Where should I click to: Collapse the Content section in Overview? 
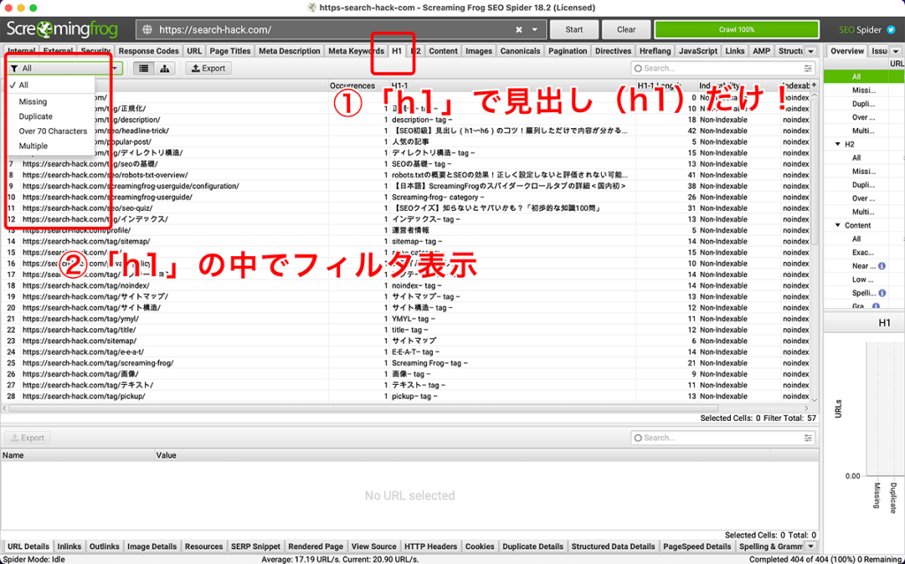tap(838, 225)
